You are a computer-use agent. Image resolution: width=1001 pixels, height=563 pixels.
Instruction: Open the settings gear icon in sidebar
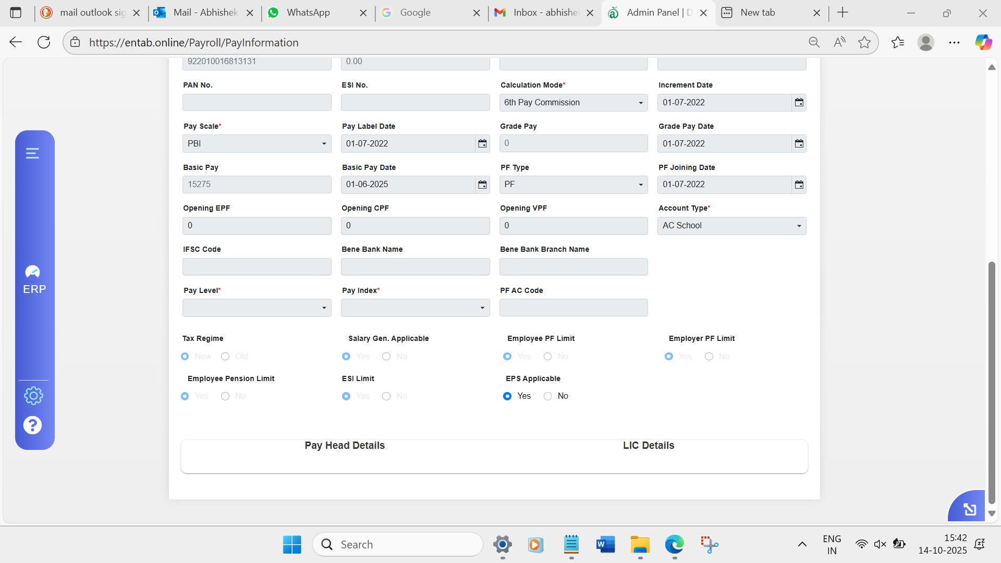pos(33,396)
